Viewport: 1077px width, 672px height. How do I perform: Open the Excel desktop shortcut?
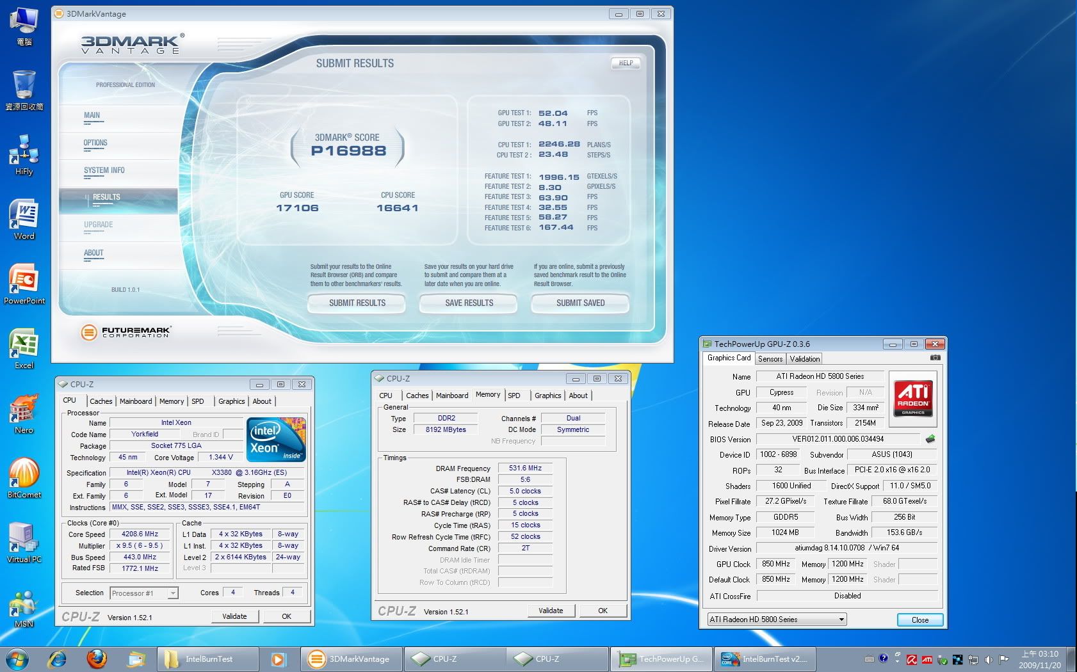[24, 349]
